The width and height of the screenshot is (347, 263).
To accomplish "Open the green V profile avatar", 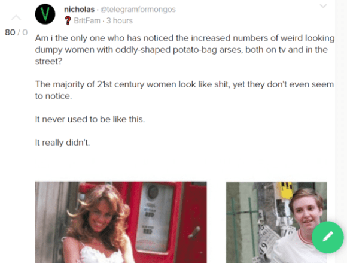I will point(45,14).
